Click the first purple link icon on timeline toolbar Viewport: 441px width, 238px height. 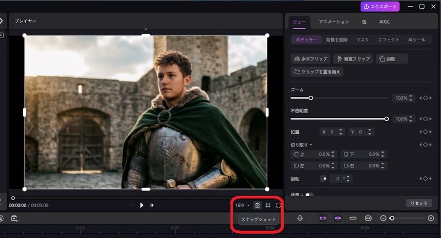click(322, 218)
